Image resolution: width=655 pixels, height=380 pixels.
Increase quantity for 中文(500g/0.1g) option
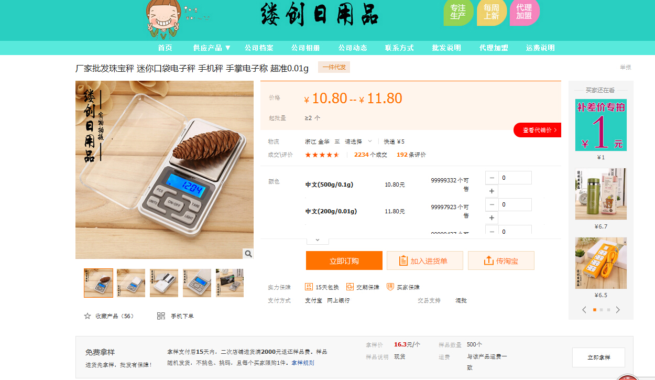point(492,191)
